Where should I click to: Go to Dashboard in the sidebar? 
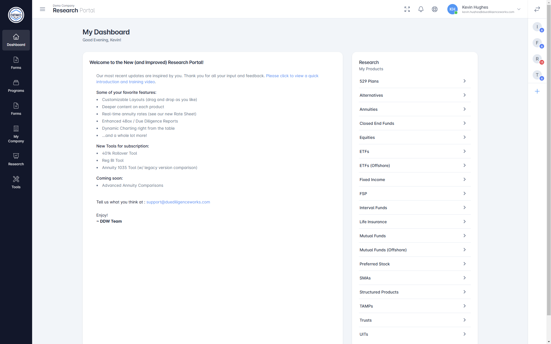pyautogui.click(x=16, y=40)
